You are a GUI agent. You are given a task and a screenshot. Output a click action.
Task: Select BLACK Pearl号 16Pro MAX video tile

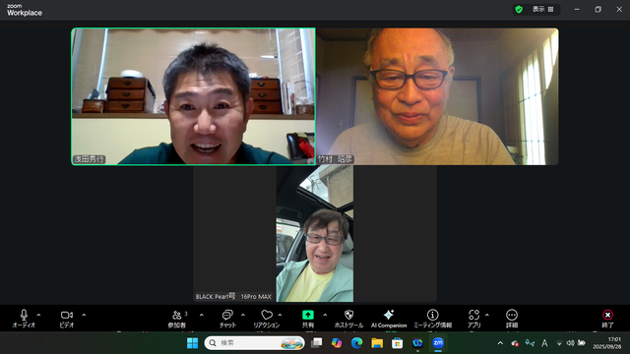click(315, 234)
